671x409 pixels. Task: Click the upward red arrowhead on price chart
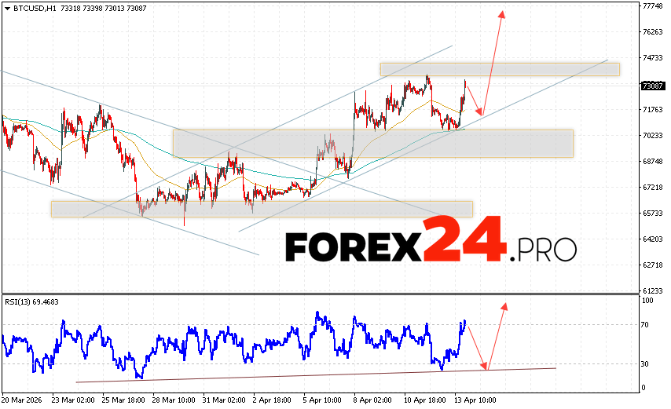click(501, 15)
